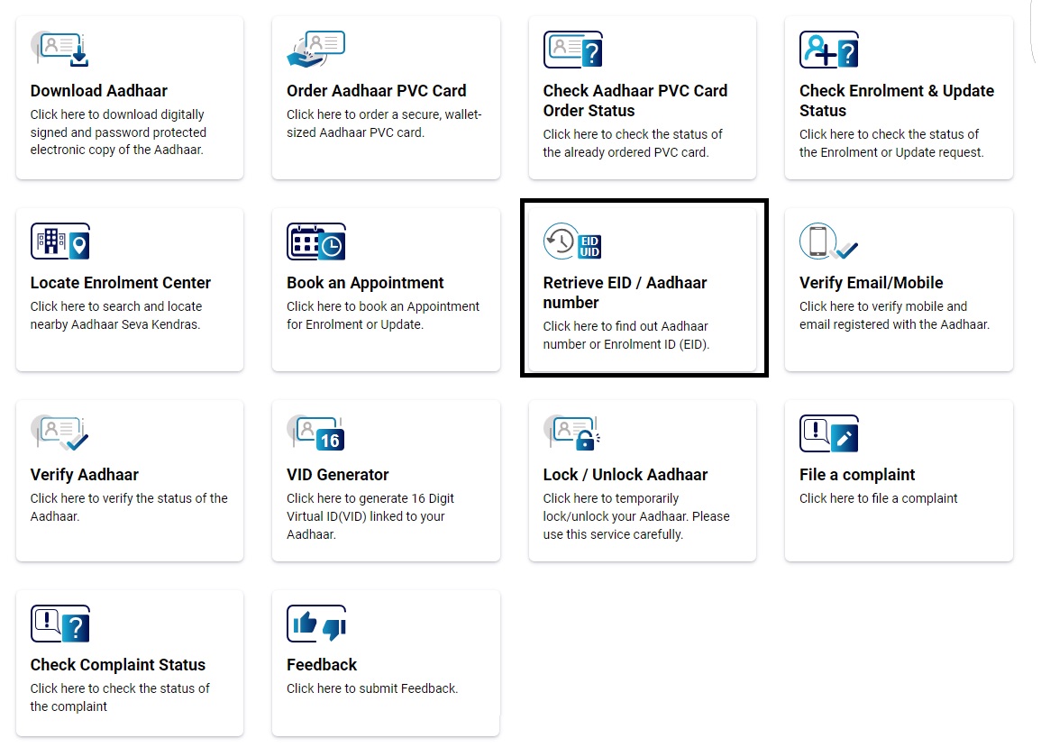Click the Feedback thumbs up/down icon

[316, 624]
